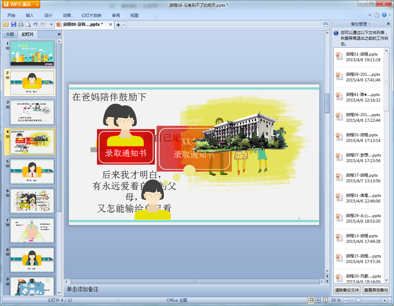
Task: Click the file icon for 启程01-谁是....pptx
Action: point(339,197)
